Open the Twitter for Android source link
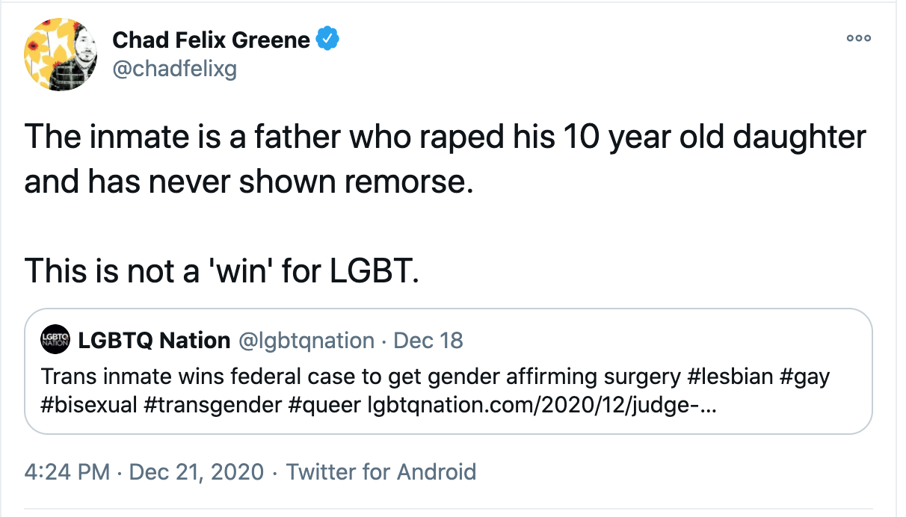 tap(381, 472)
